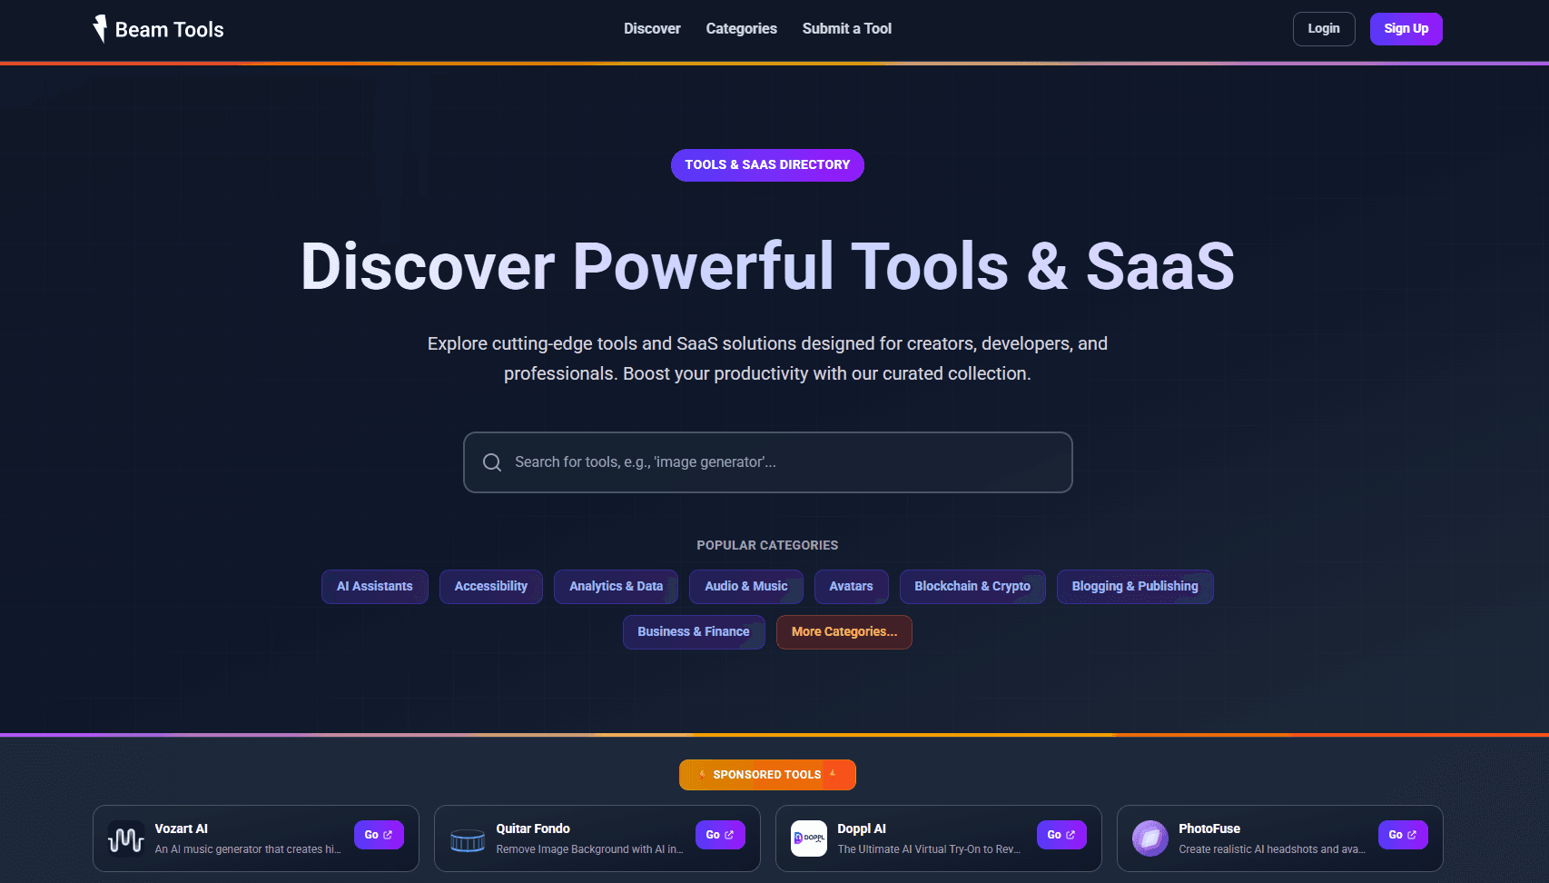
Task: Click the lightning icon on the Sponsored Tools badge
Action: (701, 774)
